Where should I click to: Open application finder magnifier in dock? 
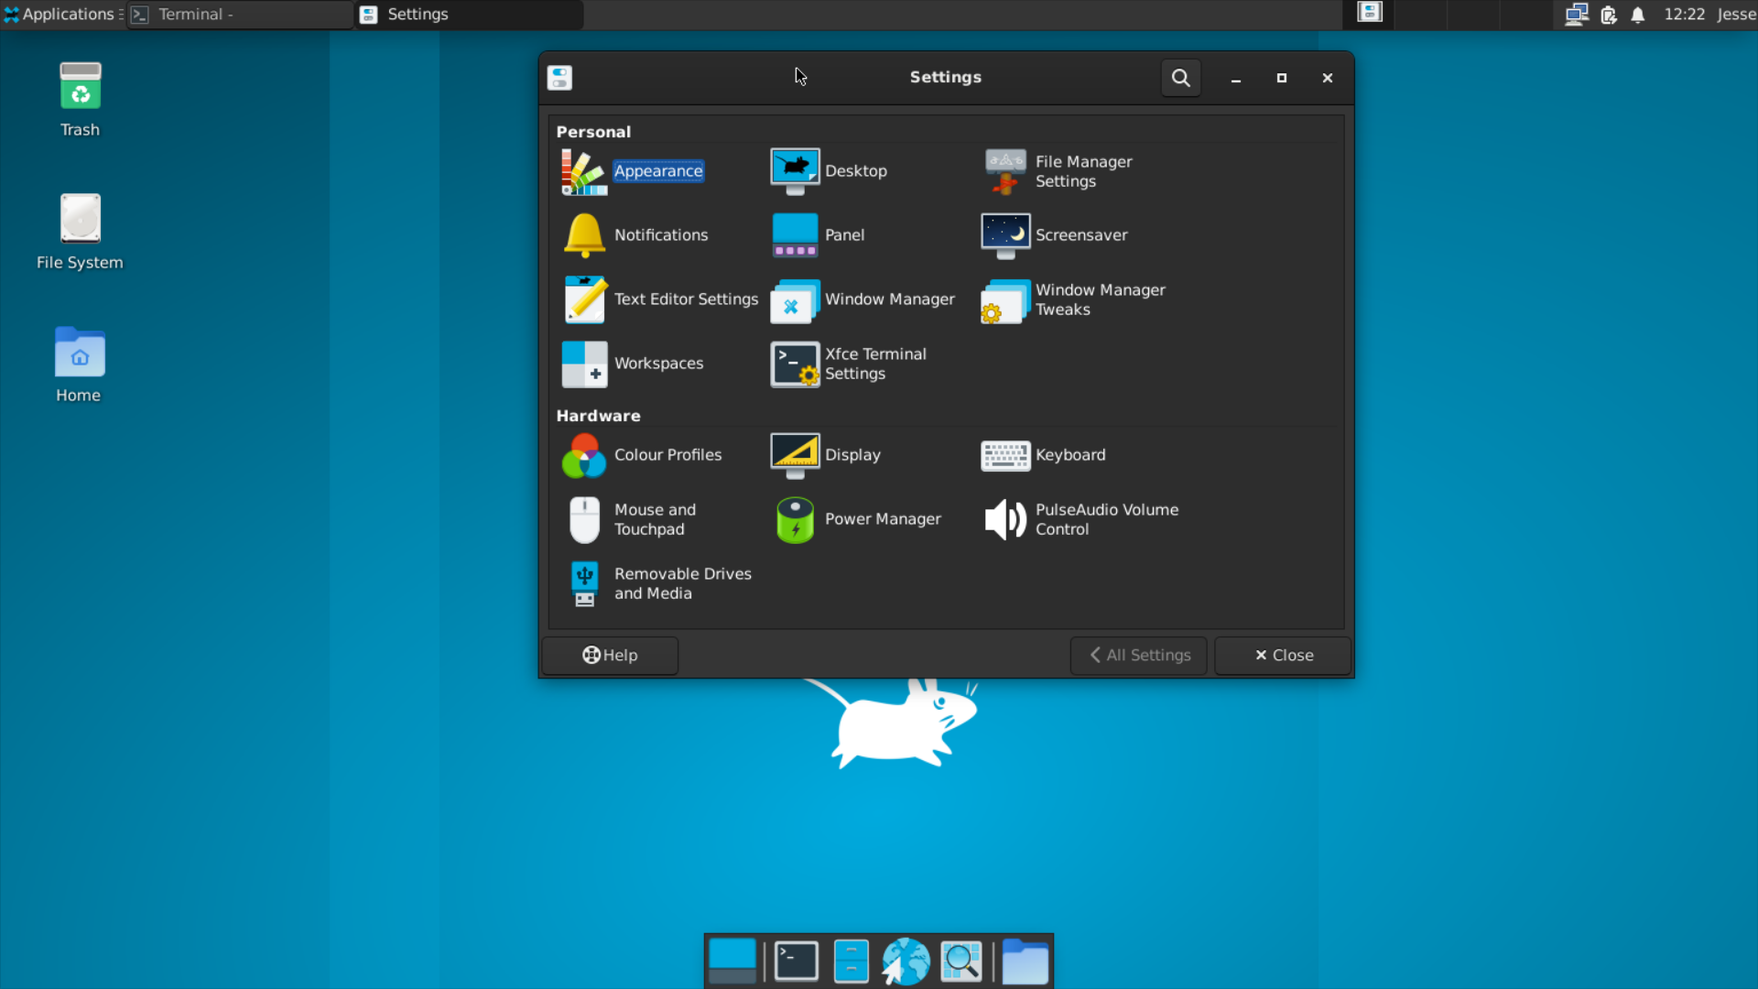961,962
